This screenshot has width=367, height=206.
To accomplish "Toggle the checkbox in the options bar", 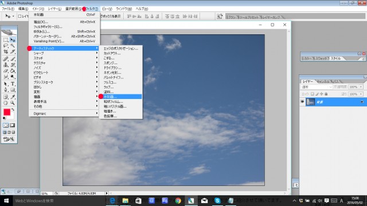I will pos(19,16).
